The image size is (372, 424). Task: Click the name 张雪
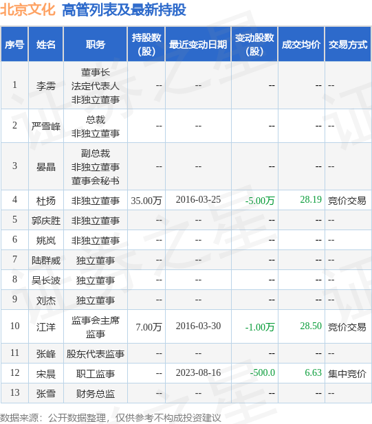(46, 394)
